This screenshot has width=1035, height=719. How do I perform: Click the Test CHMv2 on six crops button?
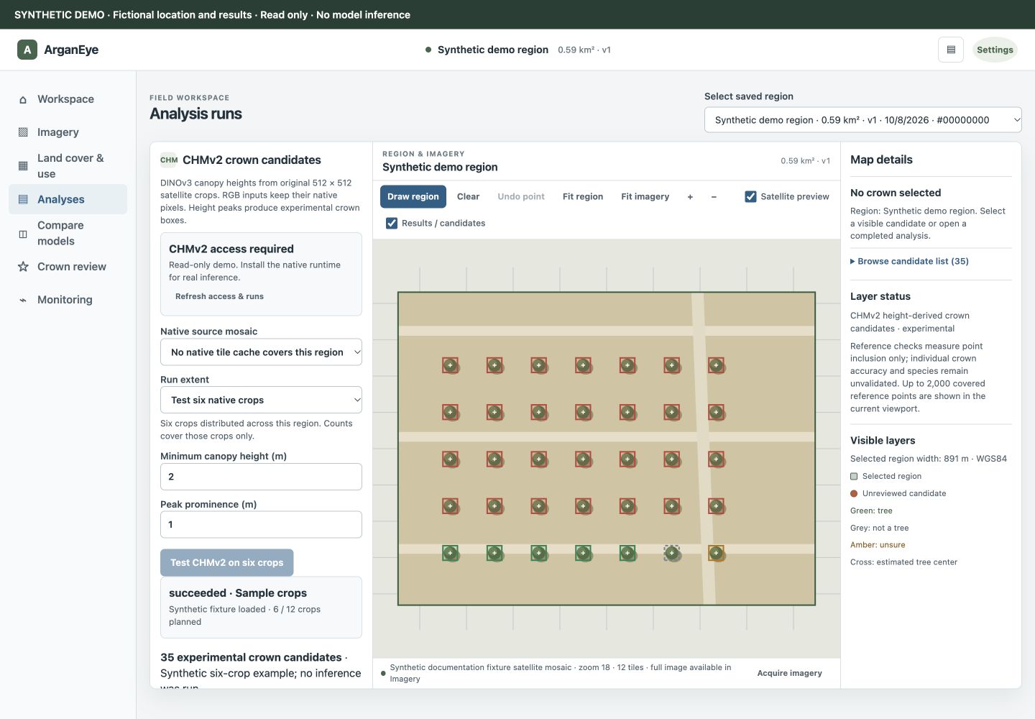click(226, 562)
